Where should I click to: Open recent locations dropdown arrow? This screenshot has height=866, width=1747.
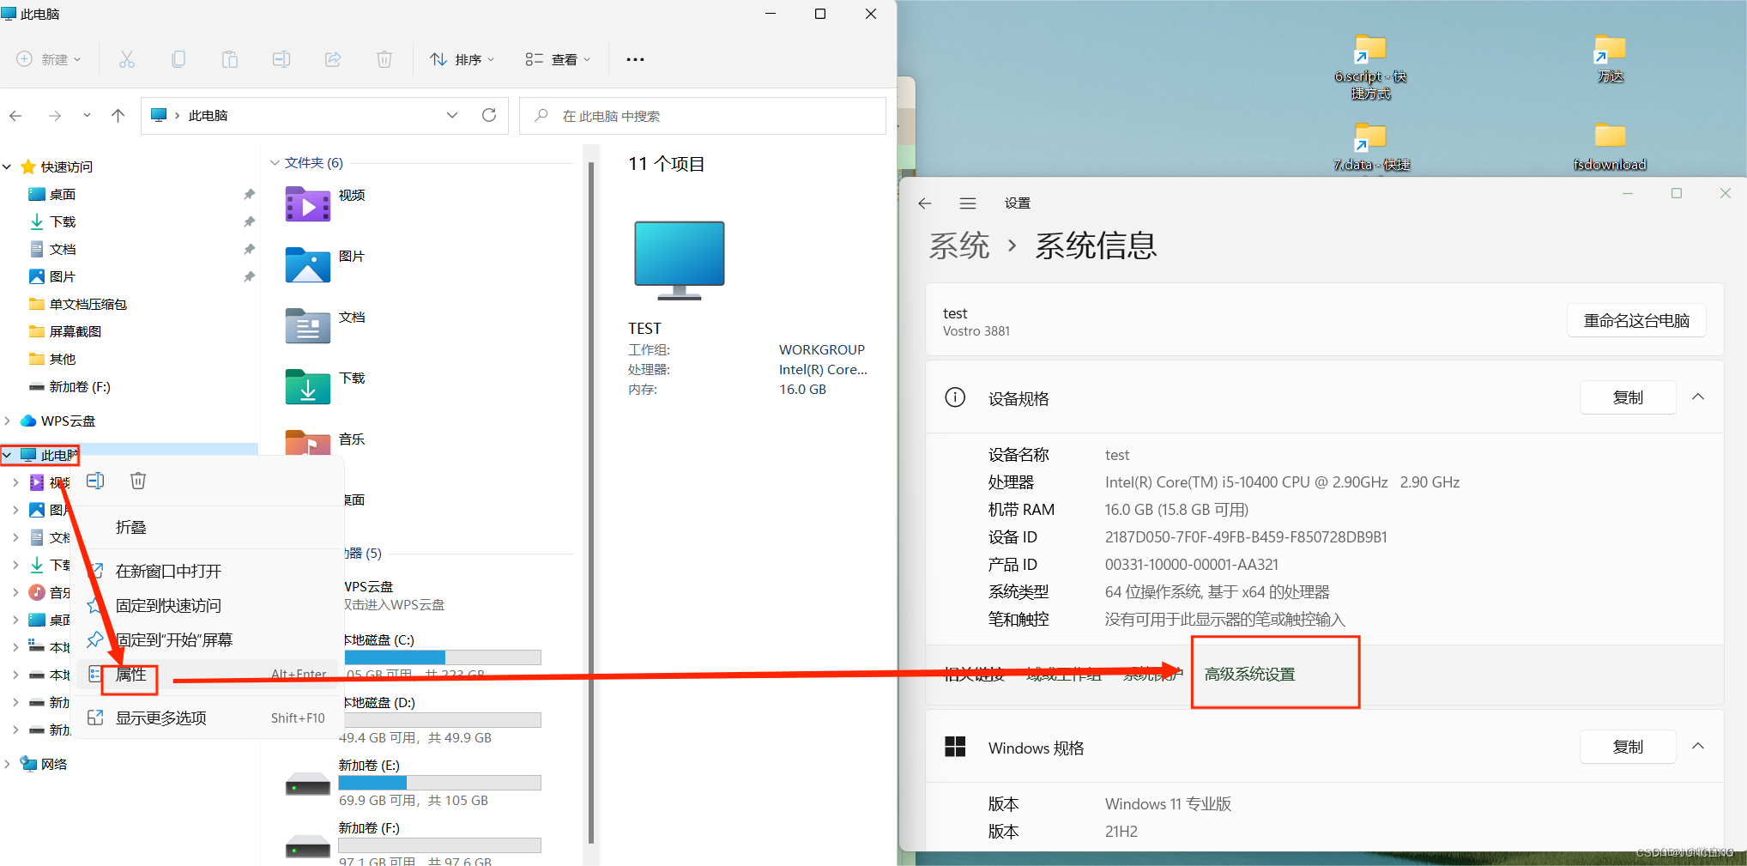(87, 115)
